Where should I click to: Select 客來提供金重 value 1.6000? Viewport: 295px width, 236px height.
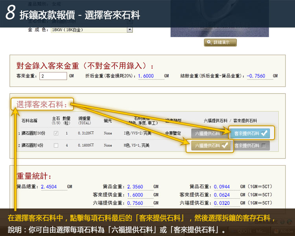point(135,195)
